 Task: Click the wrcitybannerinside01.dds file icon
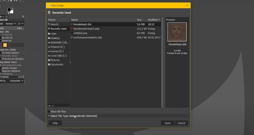[x=72, y=37]
